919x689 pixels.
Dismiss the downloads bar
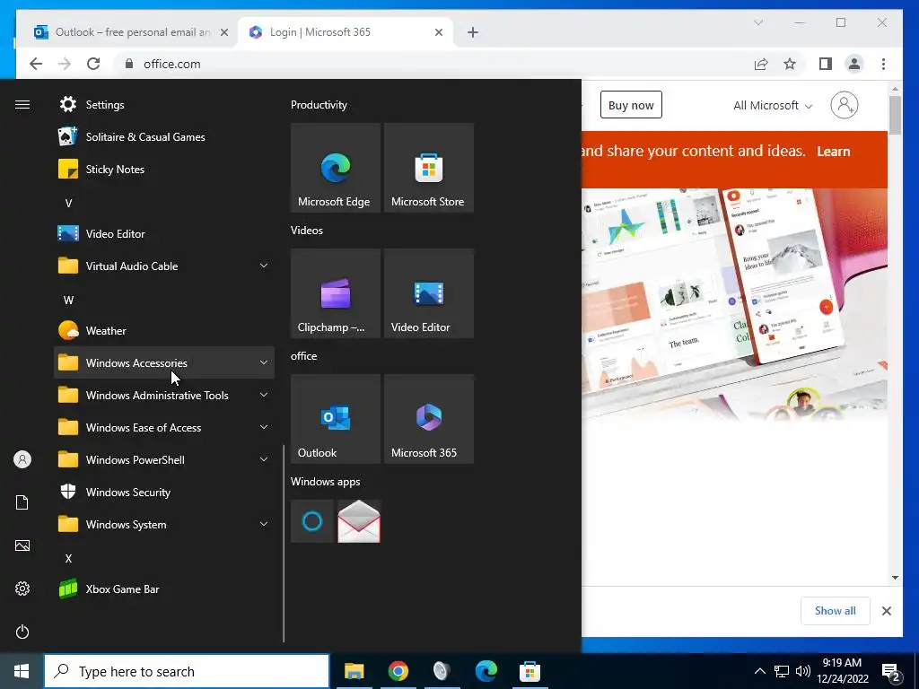point(886,611)
